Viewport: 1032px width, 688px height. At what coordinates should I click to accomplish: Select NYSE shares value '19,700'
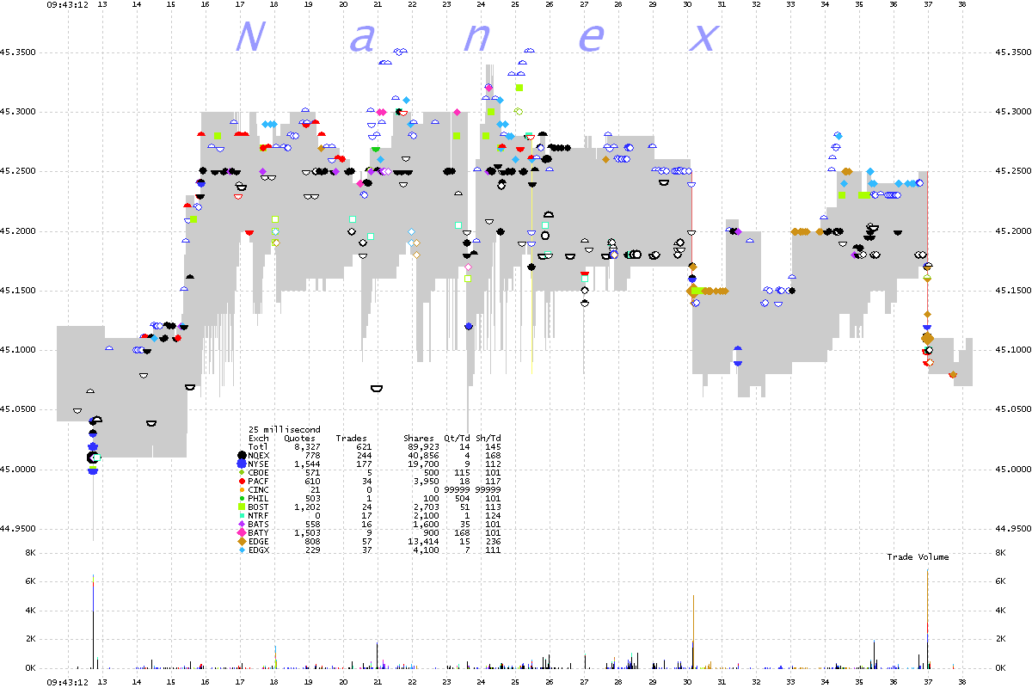(423, 464)
